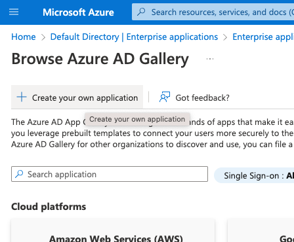This screenshot has width=294, height=242.
Task: Click the chevron after Home breadcrumb
Action: pyautogui.click(x=43, y=37)
